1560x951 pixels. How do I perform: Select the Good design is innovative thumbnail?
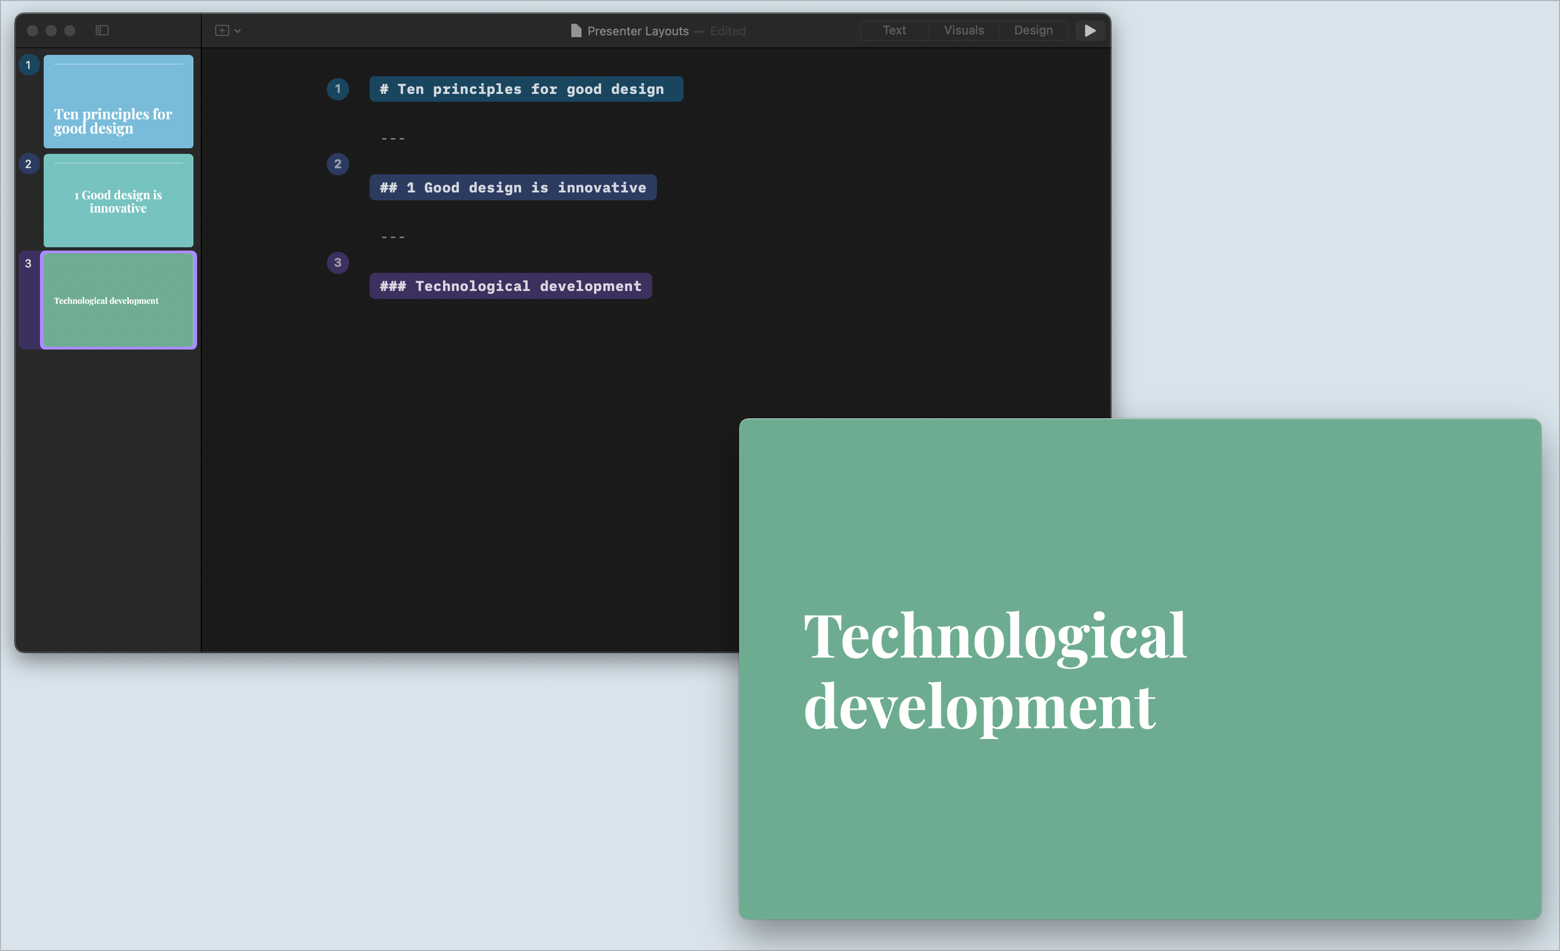click(119, 201)
